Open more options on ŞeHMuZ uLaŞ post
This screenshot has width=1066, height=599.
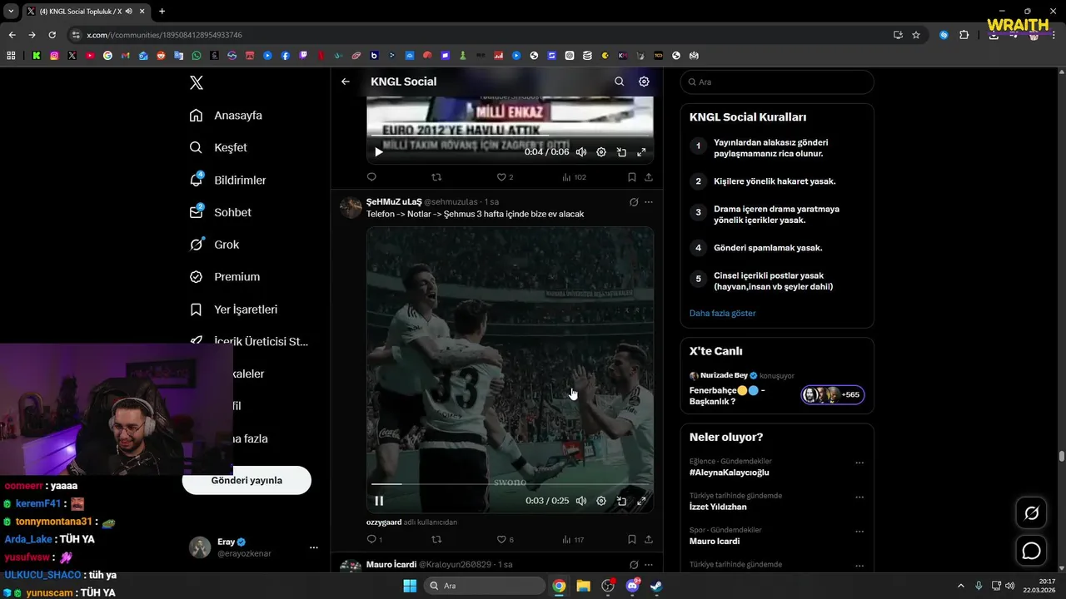pos(649,202)
